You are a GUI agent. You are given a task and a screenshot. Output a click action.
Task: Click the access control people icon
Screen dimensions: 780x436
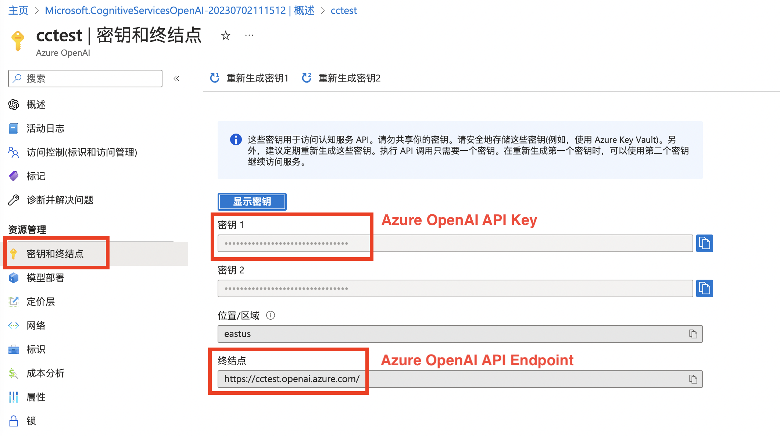(x=14, y=152)
